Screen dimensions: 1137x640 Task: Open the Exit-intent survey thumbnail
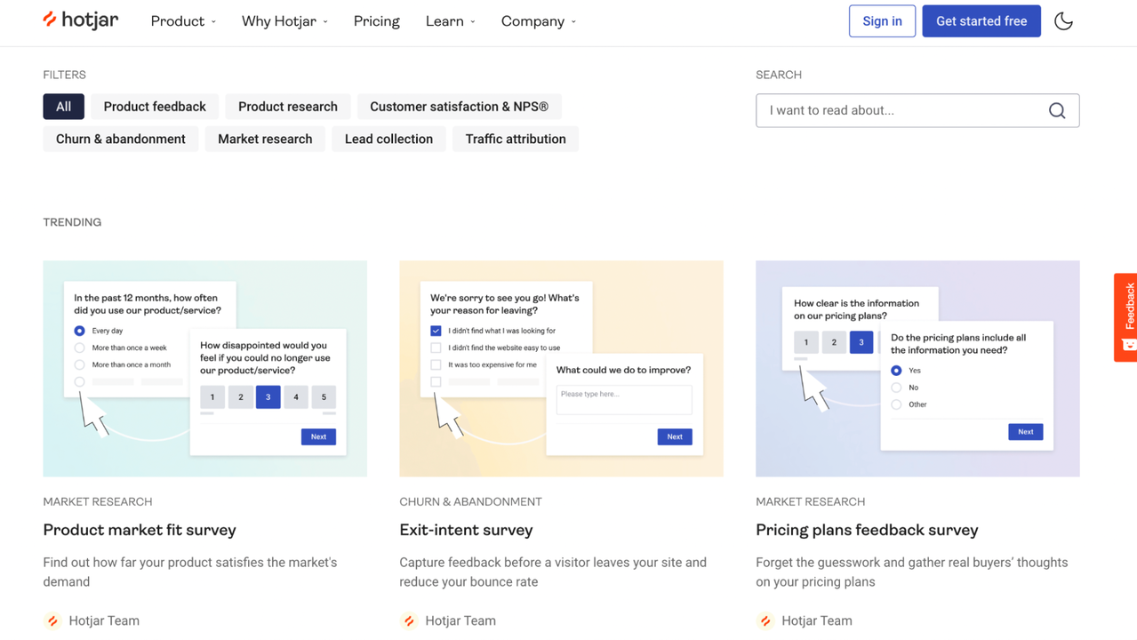(x=561, y=368)
